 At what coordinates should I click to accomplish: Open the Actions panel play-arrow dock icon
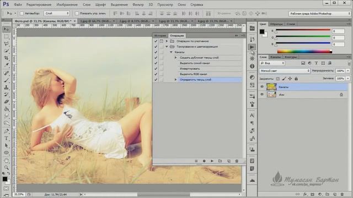click(x=252, y=47)
